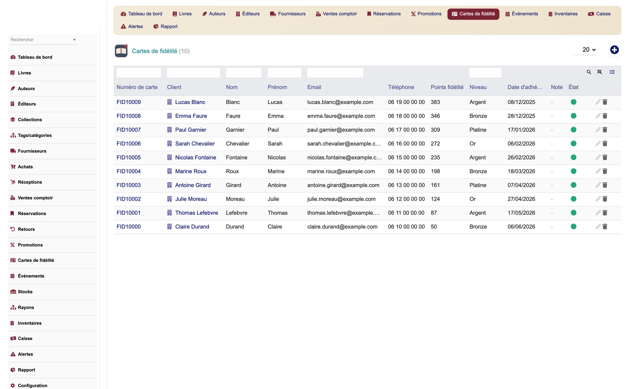The image size is (628, 389).
Task: Click the company icon beside Marine Roux
Action: [169, 171]
